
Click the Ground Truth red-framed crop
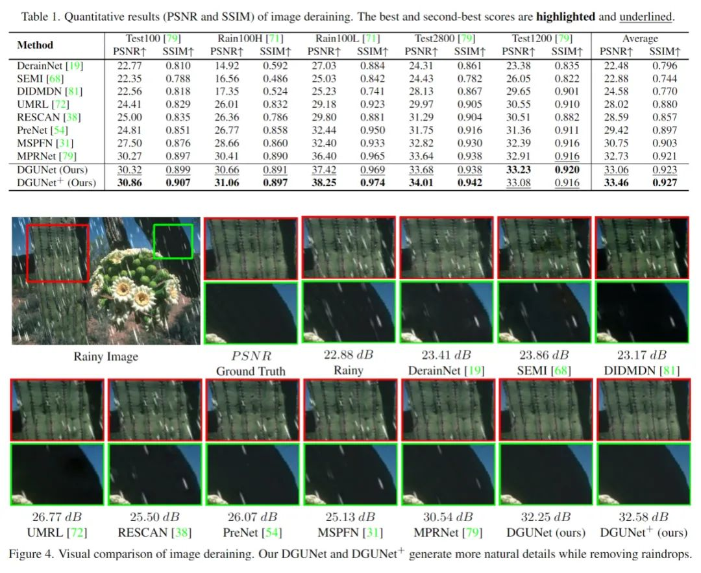(x=251, y=249)
